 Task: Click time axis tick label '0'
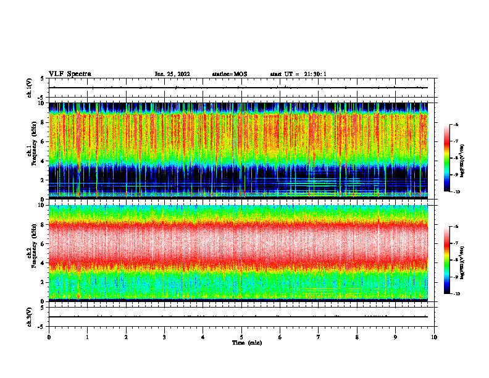(49, 337)
